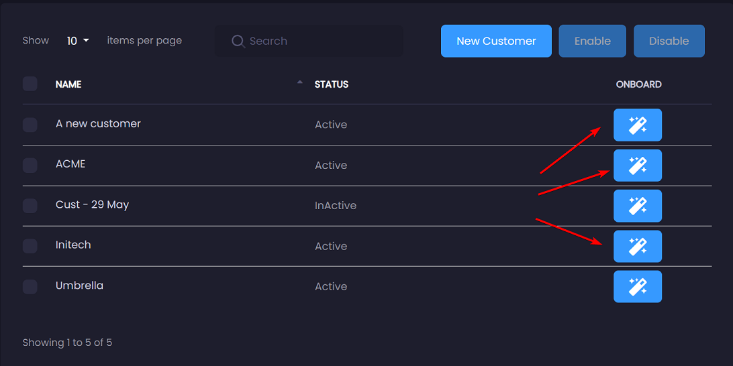
Task: Check the Umbrella row checkbox
Action: click(30, 287)
